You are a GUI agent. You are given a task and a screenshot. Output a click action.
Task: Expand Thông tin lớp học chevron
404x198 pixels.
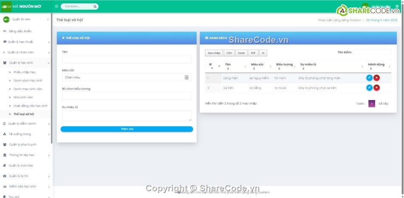(x=49, y=155)
